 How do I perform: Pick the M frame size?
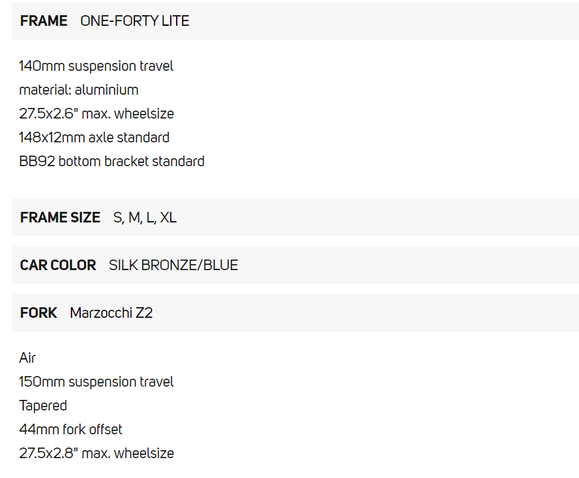click(135, 218)
